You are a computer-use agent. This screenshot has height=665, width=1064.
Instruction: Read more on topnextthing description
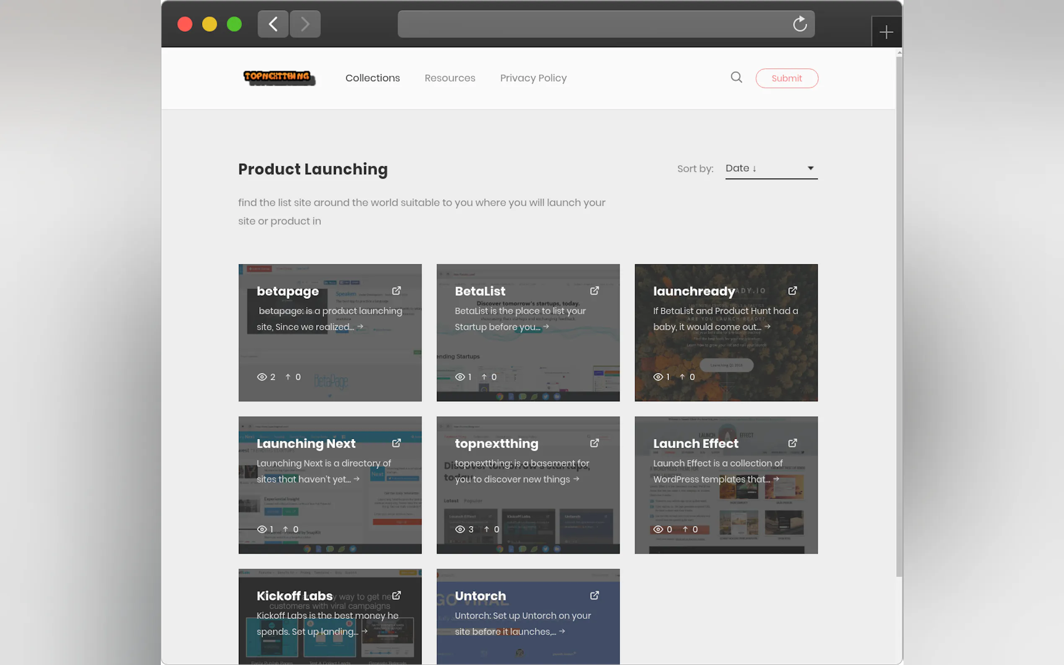[x=522, y=471]
